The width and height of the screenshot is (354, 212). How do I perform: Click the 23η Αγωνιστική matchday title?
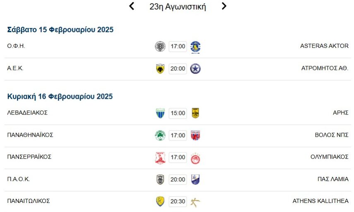tap(178, 7)
